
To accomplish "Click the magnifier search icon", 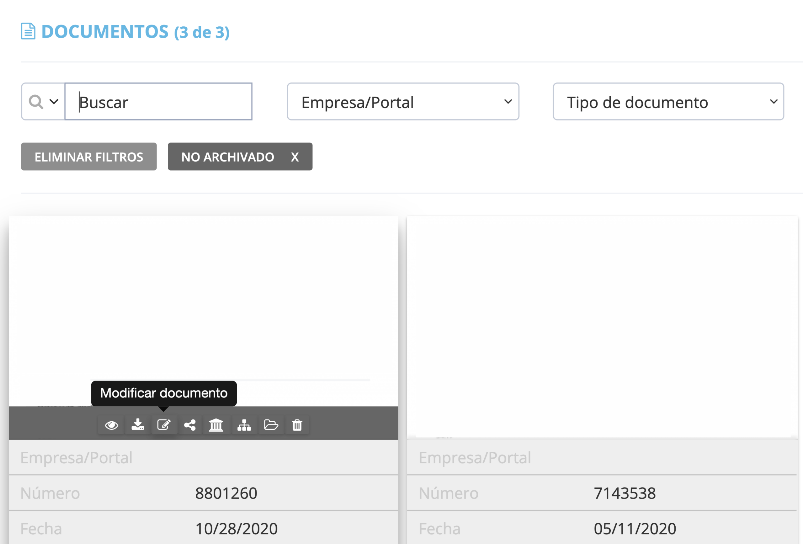I will pos(35,102).
